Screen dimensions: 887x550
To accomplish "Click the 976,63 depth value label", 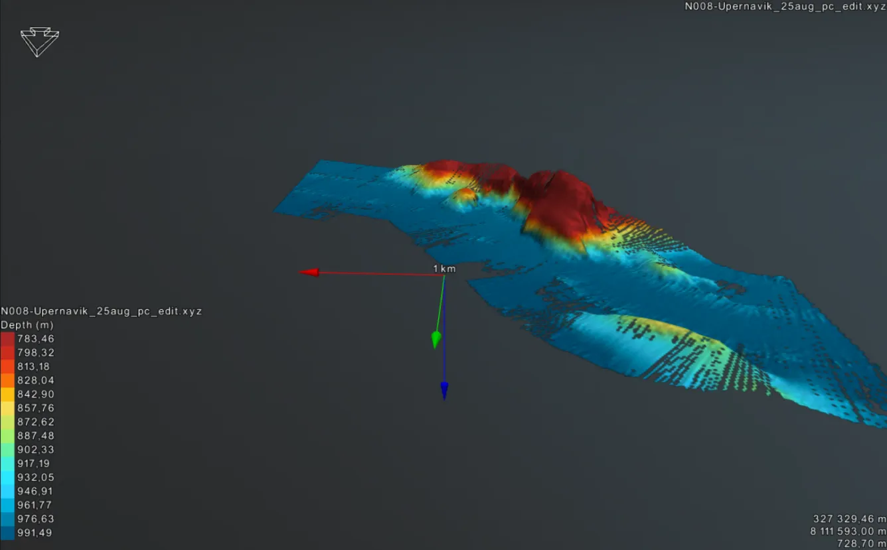I will coord(36,519).
